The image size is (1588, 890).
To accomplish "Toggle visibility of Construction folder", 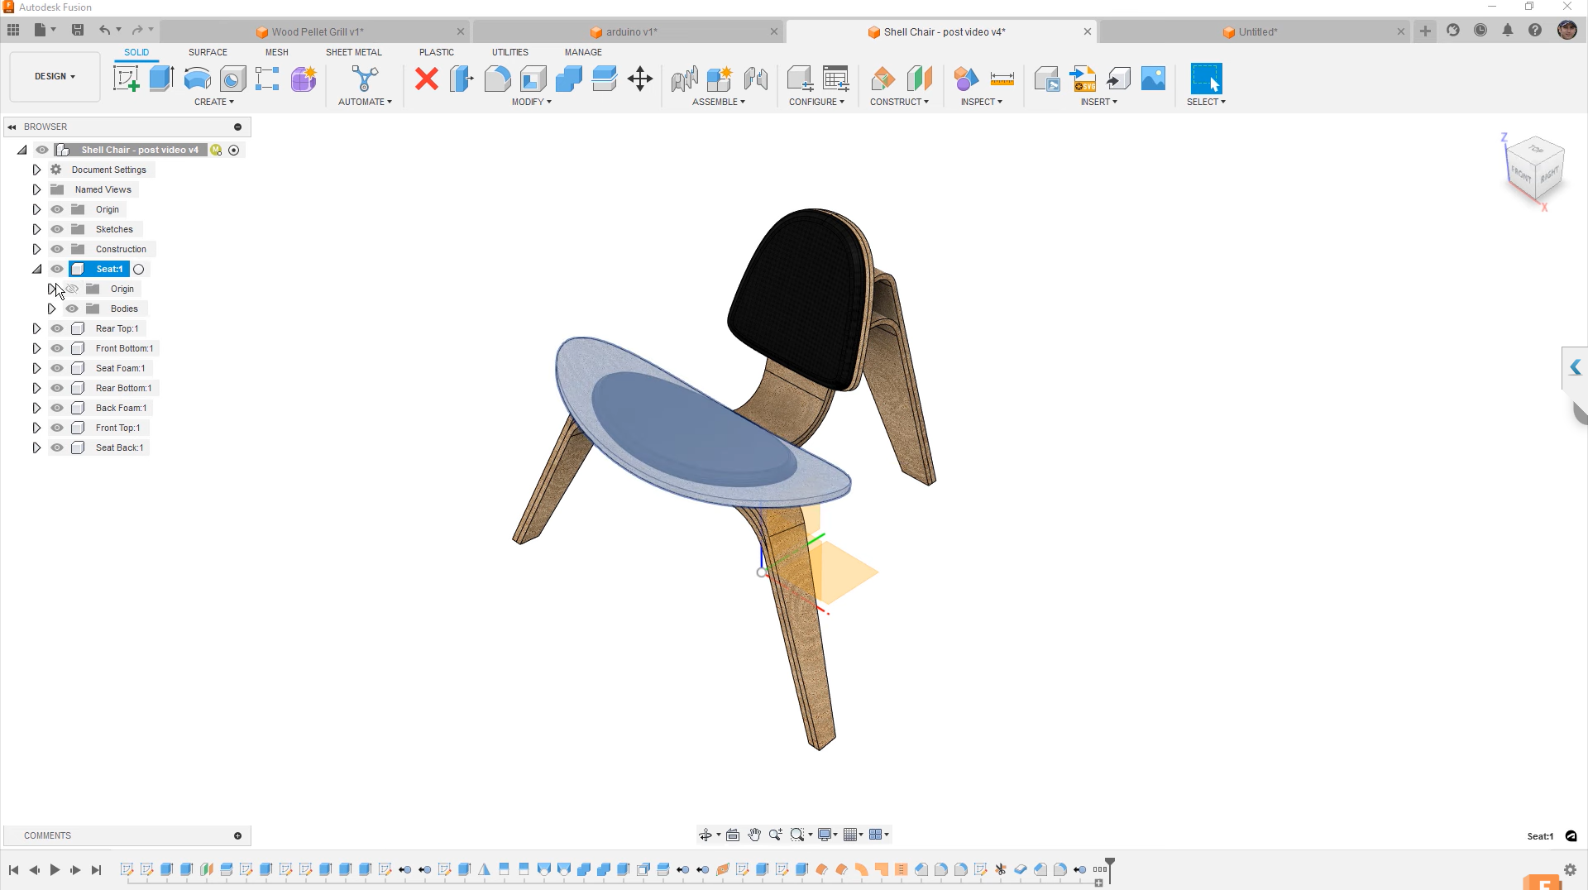I will coord(57,249).
